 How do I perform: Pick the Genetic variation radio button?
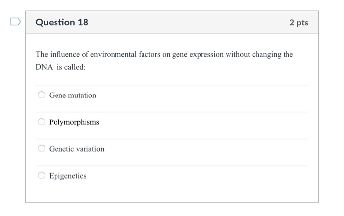pos(42,149)
